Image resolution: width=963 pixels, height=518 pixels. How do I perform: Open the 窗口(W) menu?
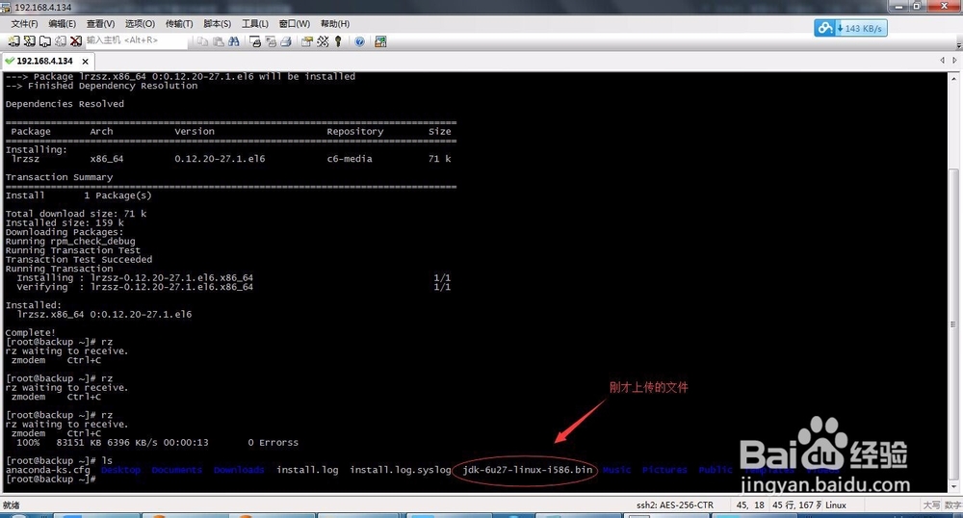294,23
